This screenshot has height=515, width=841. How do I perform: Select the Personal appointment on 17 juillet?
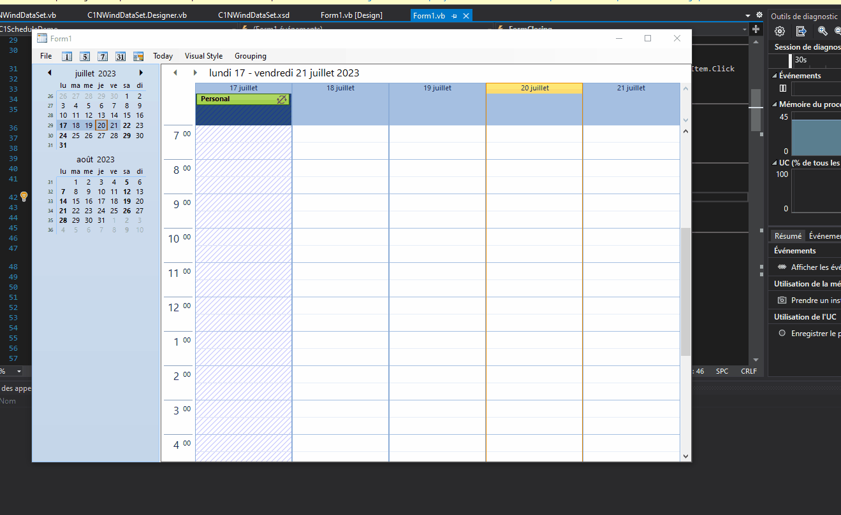point(243,99)
